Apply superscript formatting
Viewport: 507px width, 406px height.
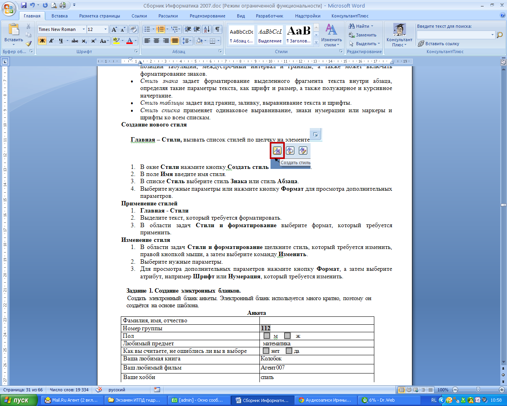(x=93, y=41)
